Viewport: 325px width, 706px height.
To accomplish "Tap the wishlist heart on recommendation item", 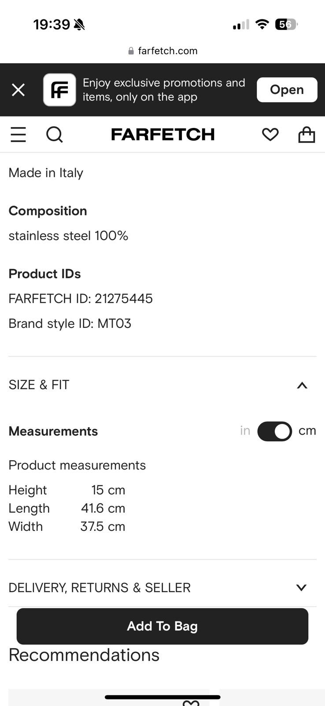I will point(191,702).
